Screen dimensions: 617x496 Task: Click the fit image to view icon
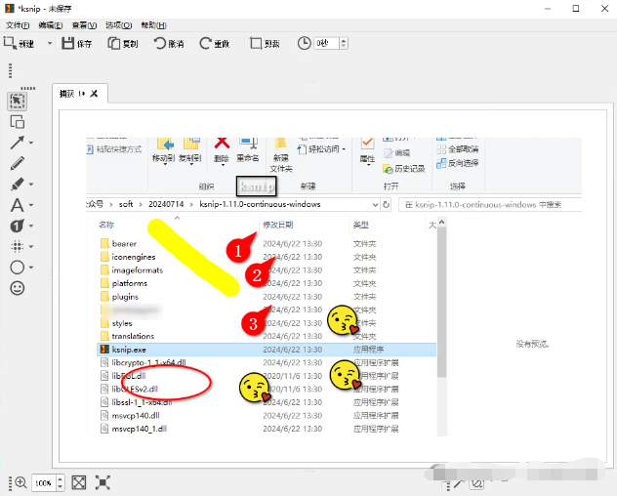pos(79,482)
